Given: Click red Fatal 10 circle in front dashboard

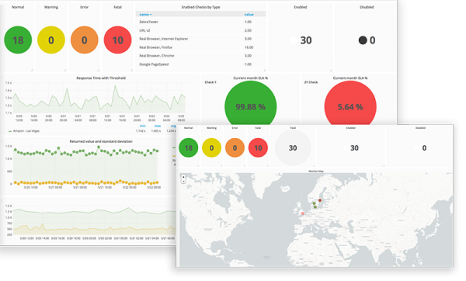Looking at the screenshot, I should [x=258, y=147].
